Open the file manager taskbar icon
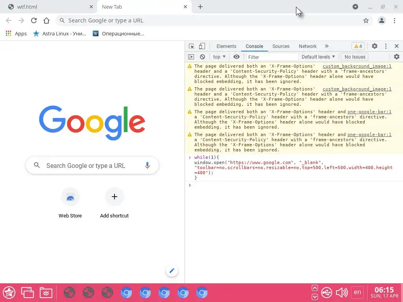 (x=46, y=293)
